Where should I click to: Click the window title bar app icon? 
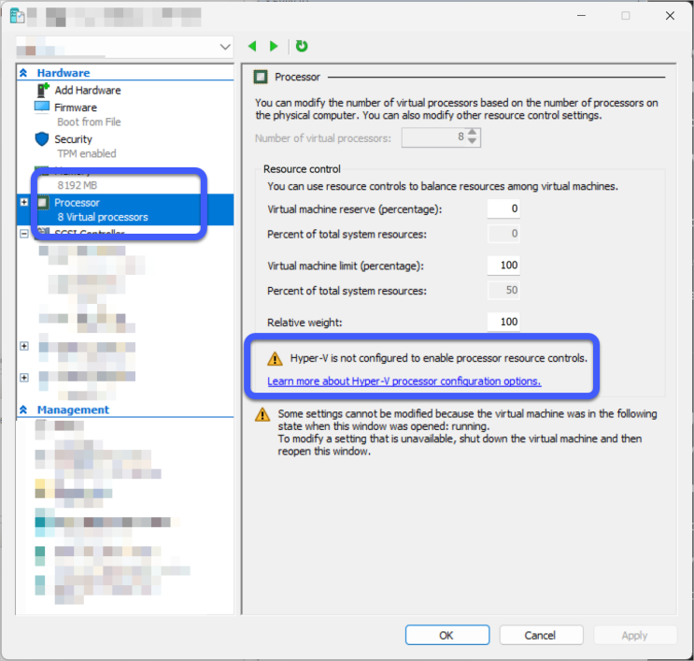(18, 16)
